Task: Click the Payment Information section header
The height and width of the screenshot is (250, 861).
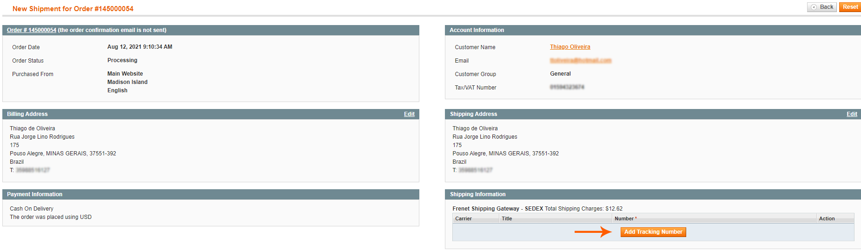Action: tap(211, 194)
